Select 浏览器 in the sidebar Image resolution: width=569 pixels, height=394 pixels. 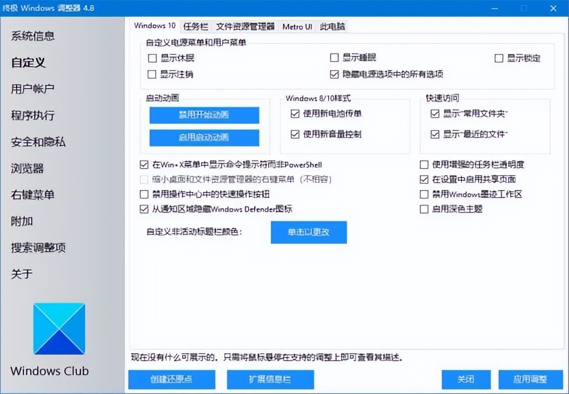(x=28, y=169)
